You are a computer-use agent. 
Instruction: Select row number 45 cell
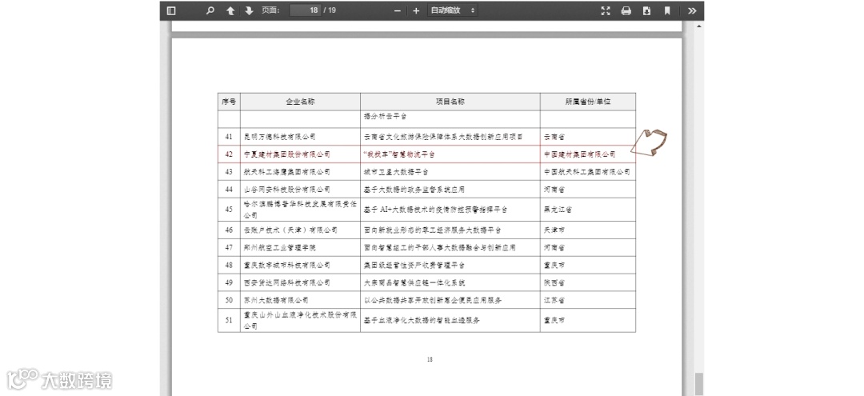(x=230, y=210)
